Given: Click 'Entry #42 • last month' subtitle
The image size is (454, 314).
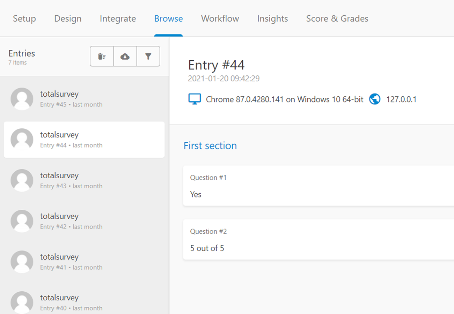Looking at the screenshot, I should 71,227.
